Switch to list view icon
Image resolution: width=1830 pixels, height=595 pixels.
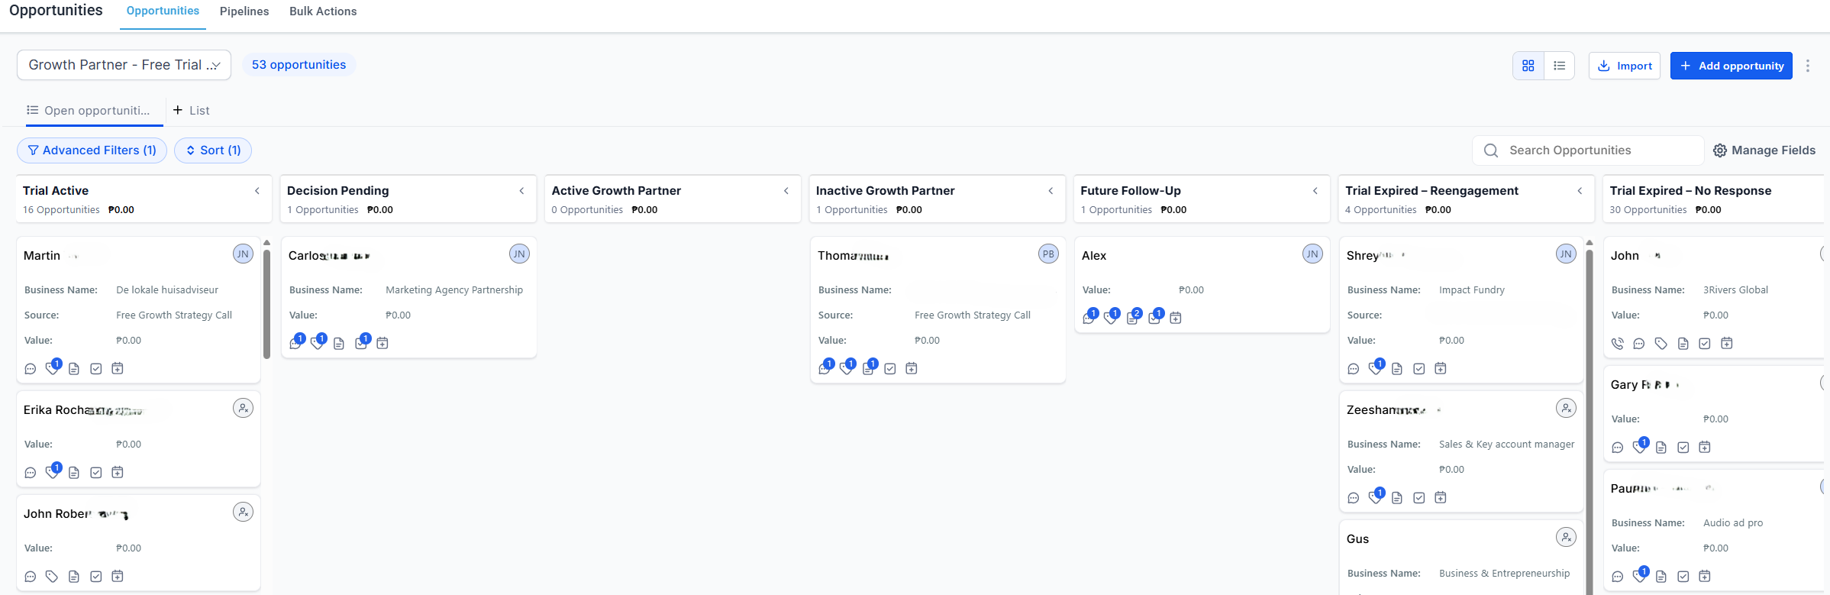(1559, 66)
